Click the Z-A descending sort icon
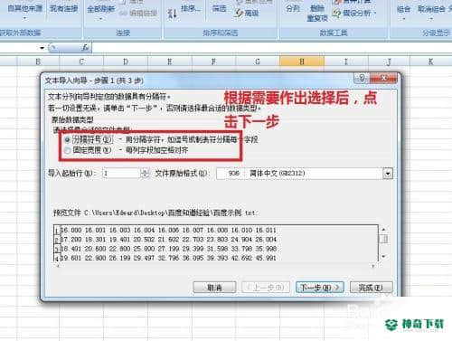 pyautogui.click(x=172, y=14)
